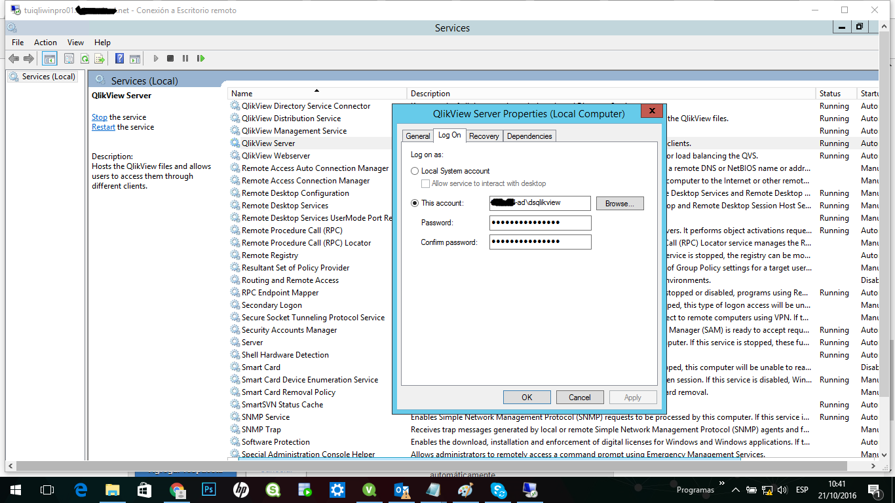Click the Restart the service link
Viewport: 895px width, 503px height.
104,127
